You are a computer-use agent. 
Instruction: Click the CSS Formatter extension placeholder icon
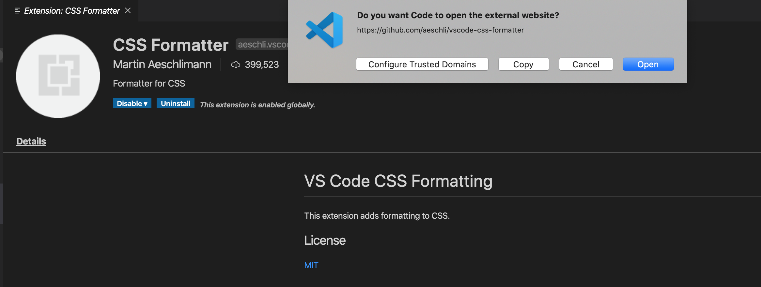click(58, 76)
